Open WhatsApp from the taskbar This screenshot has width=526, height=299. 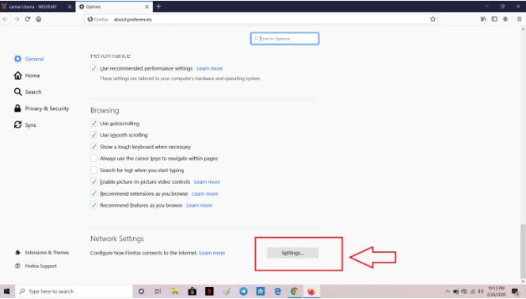(x=261, y=291)
